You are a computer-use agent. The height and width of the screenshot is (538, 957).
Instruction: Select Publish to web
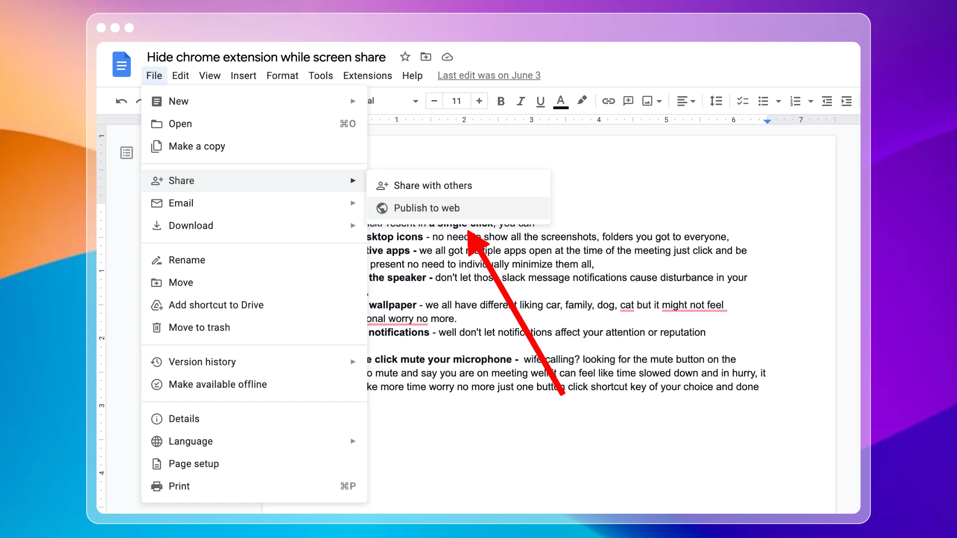pos(458,208)
